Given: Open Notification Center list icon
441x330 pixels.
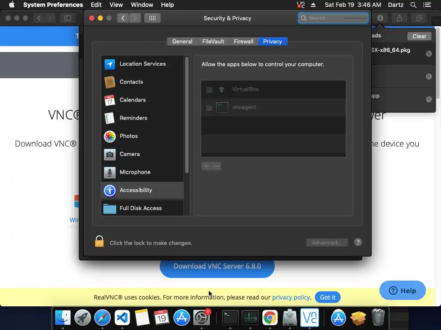Looking at the screenshot, I should 427,5.
